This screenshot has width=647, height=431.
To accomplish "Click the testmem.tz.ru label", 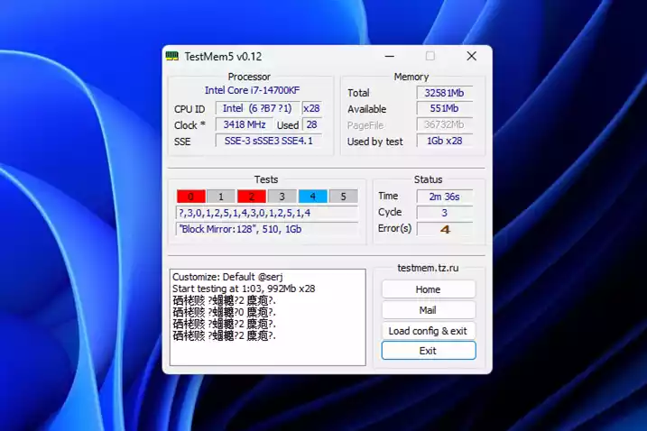I will pyautogui.click(x=428, y=268).
